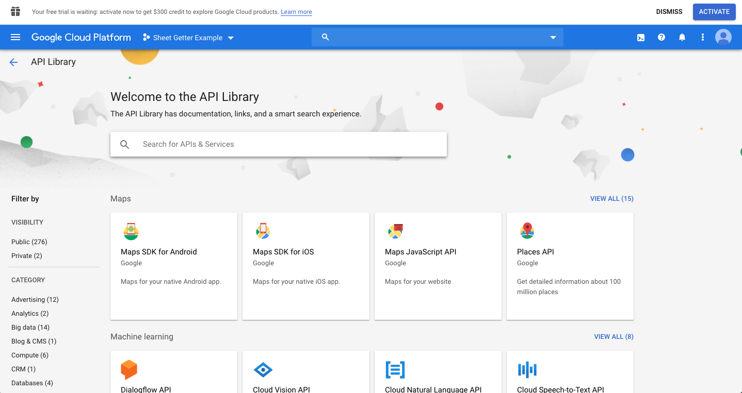This screenshot has height=393, width=742.
Task: Click into the top blue search bar
Action: coord(438,37)
